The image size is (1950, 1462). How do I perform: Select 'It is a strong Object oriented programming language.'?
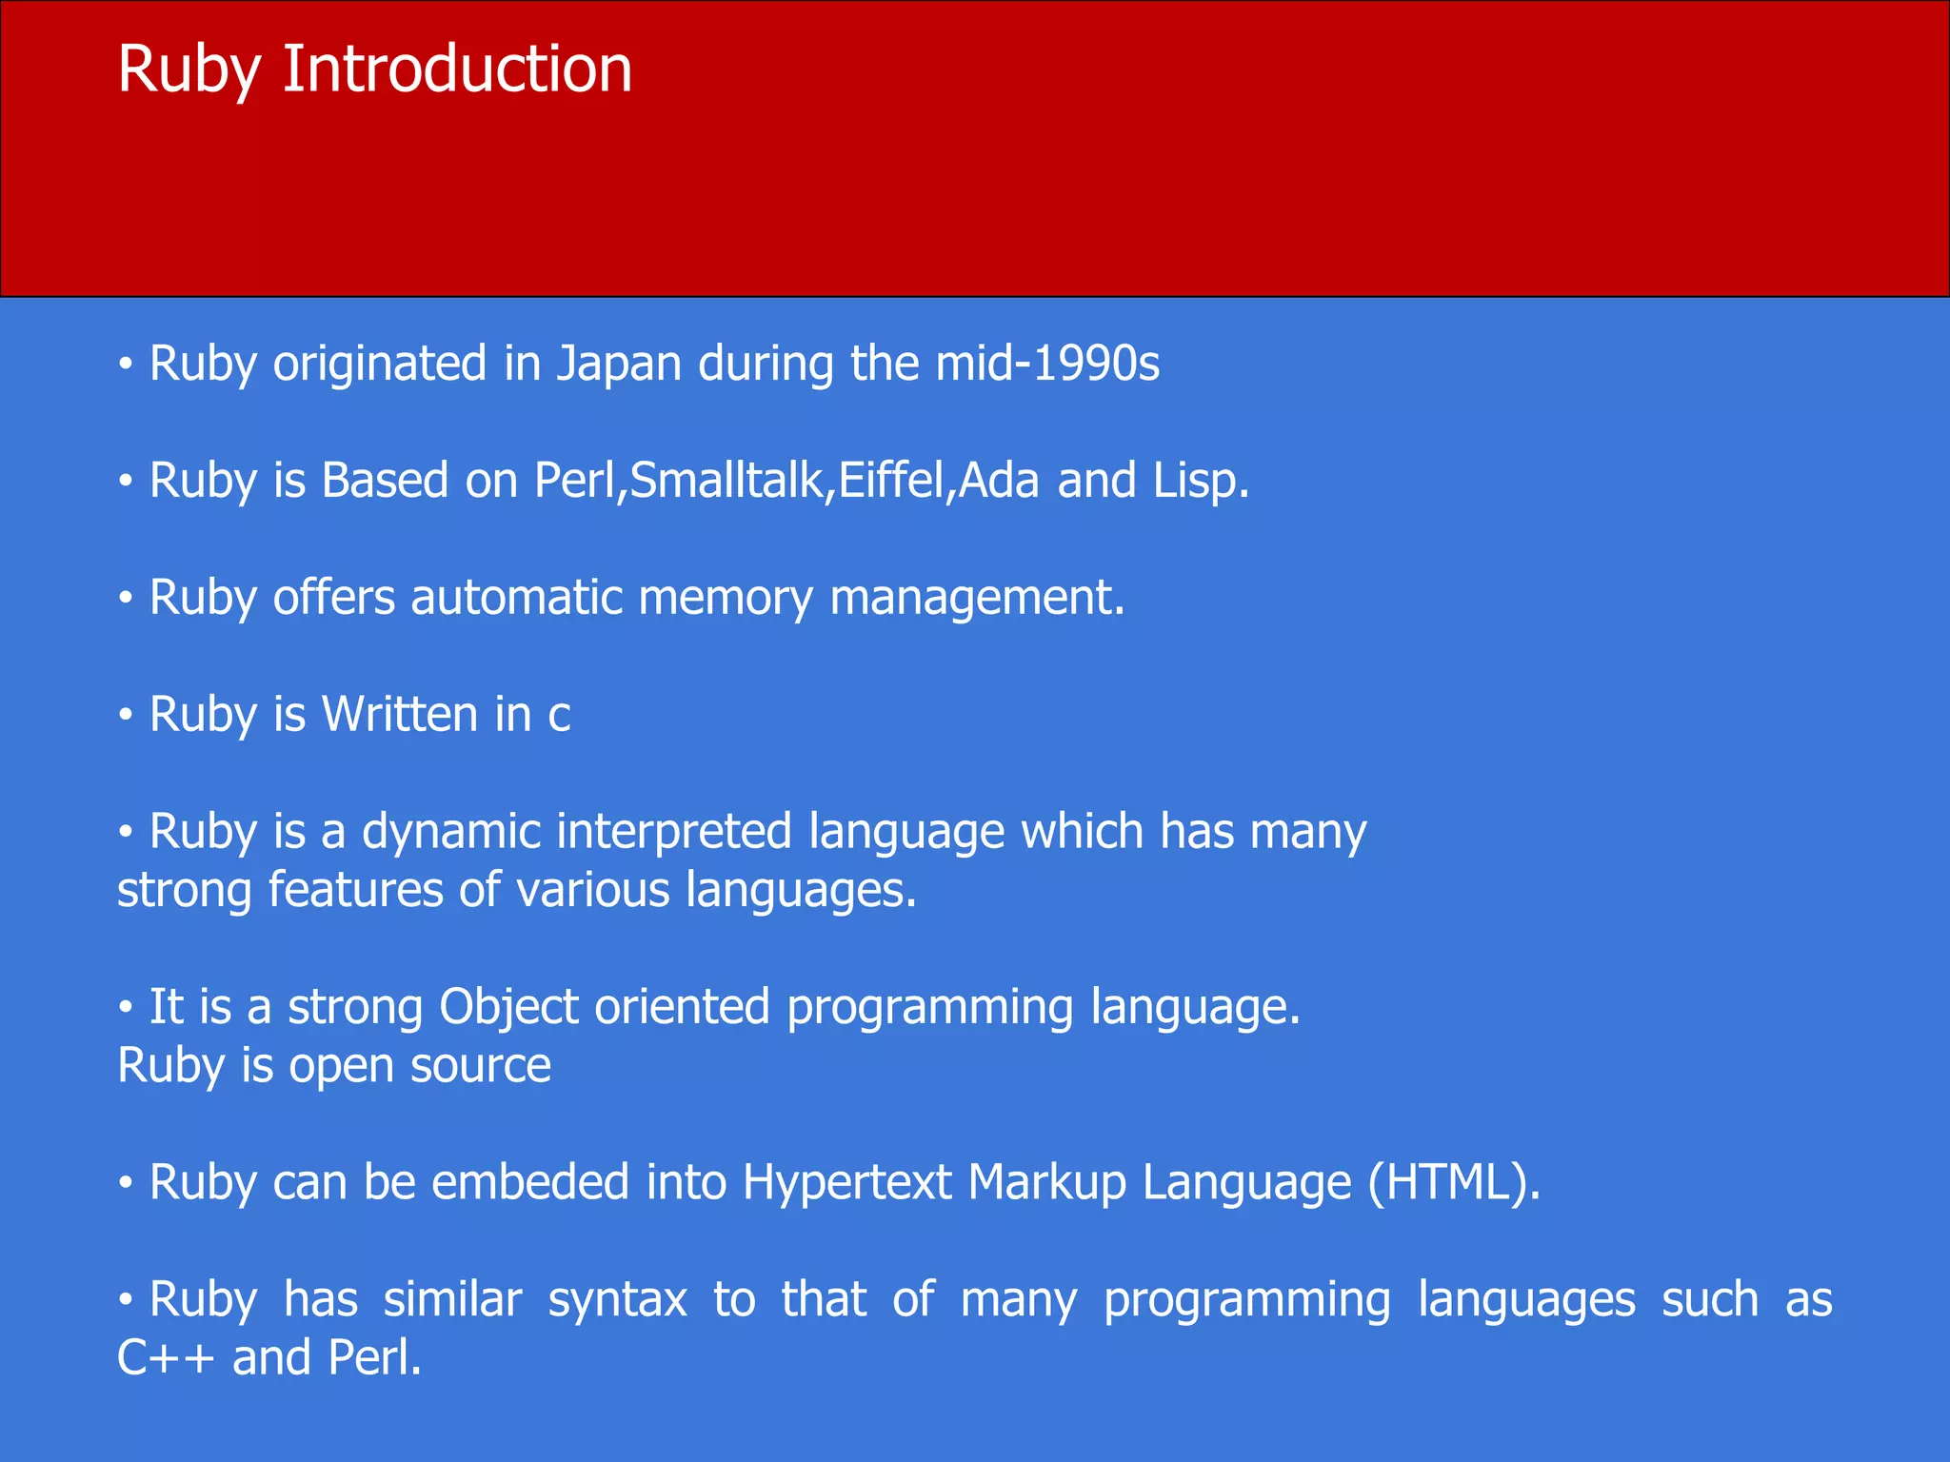(x=709, y=1008)
